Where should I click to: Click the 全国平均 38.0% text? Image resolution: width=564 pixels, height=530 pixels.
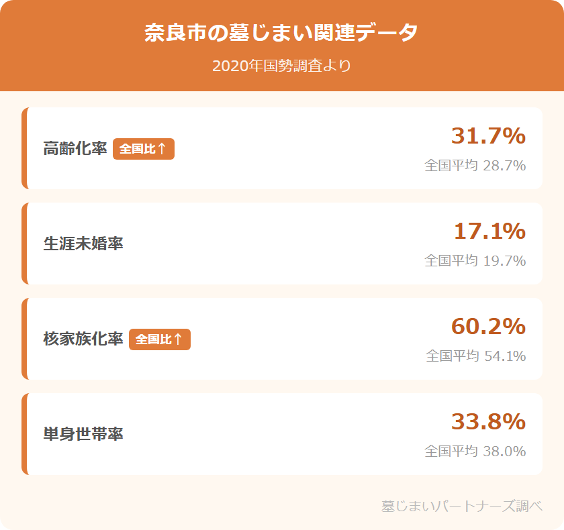coord(475,452)
